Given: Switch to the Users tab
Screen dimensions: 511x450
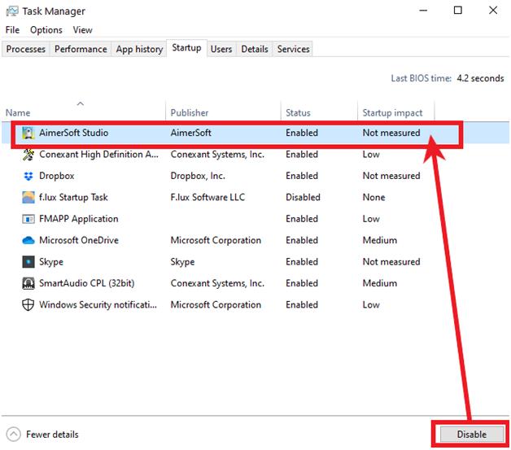Looking at the screenshot, I should point(221,49).
